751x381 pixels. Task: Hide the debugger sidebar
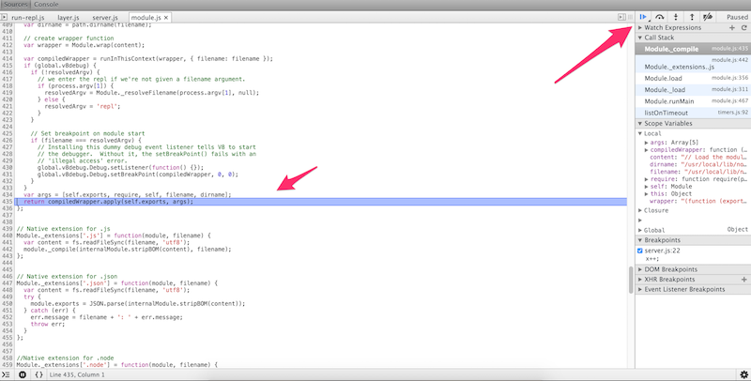[621, 17]
